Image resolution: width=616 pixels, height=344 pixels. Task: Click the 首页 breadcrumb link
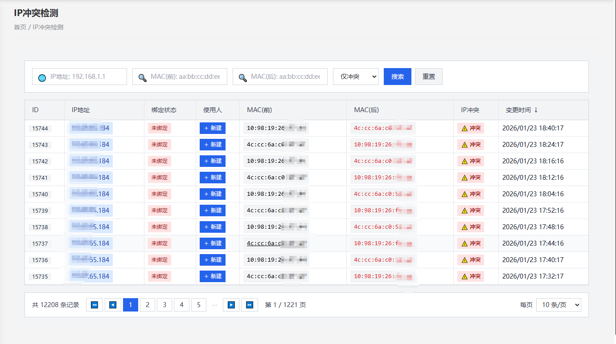pyautogui.click(x=20, y=27)
